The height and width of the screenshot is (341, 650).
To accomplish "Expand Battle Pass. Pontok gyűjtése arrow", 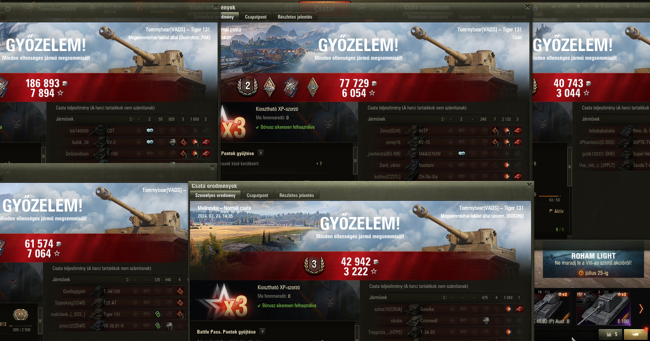I will tap(263, 332).
